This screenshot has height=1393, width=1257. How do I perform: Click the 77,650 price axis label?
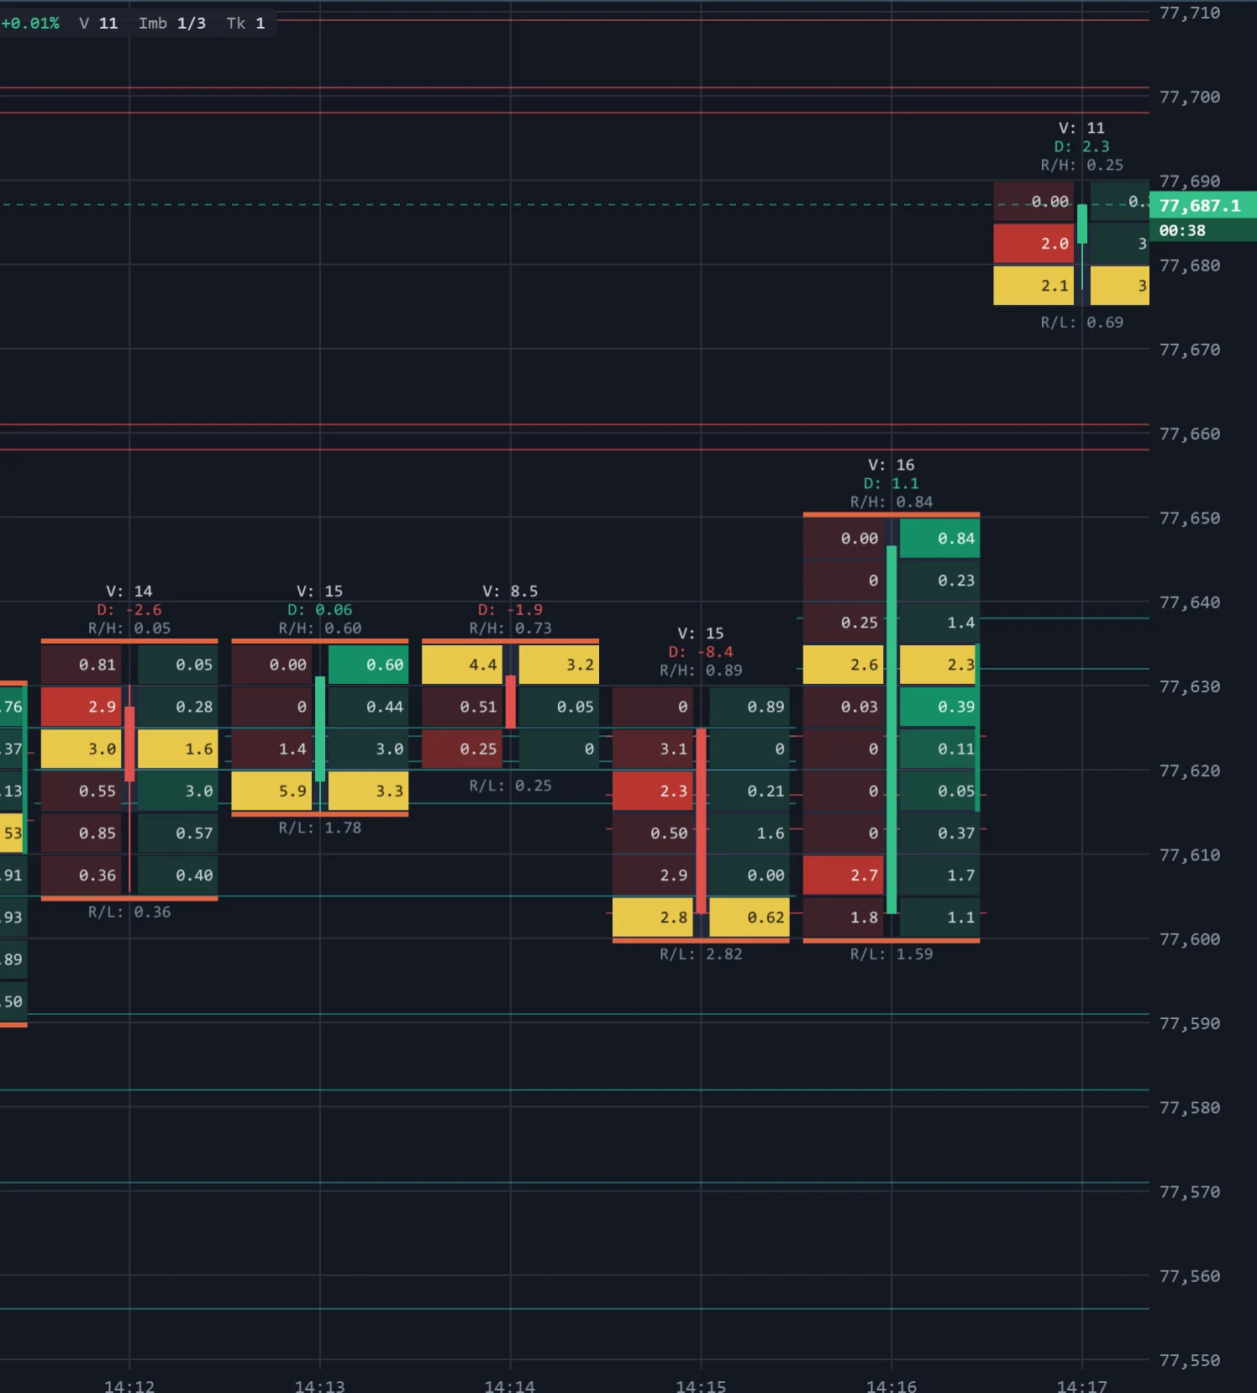pos(1190,518)
